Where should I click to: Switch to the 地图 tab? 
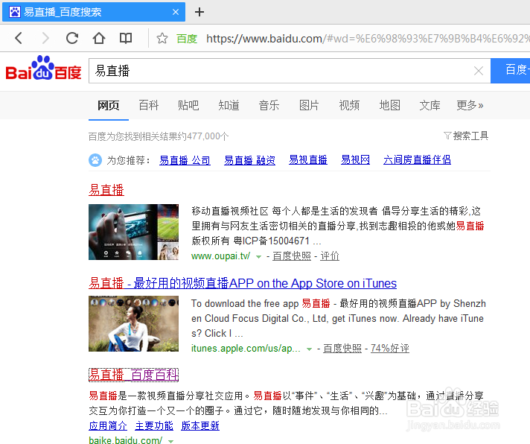pos(389,106)
